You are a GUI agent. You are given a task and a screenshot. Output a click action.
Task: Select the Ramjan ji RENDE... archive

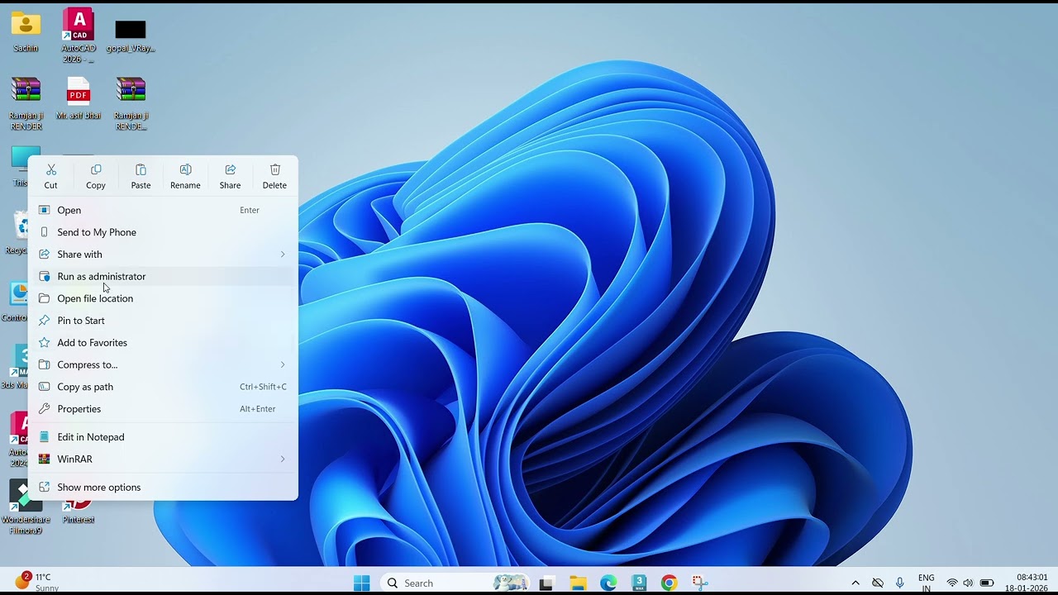[x=131, y=103]
